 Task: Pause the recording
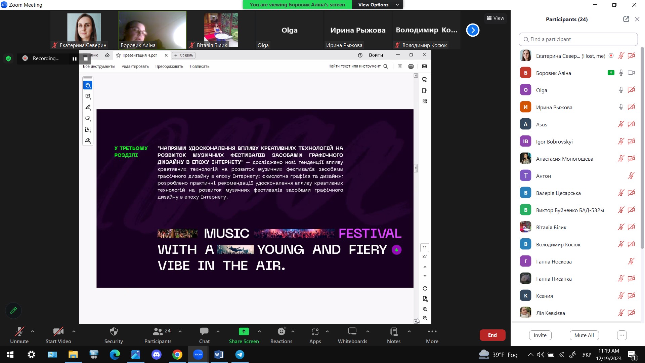pos(74,58)
